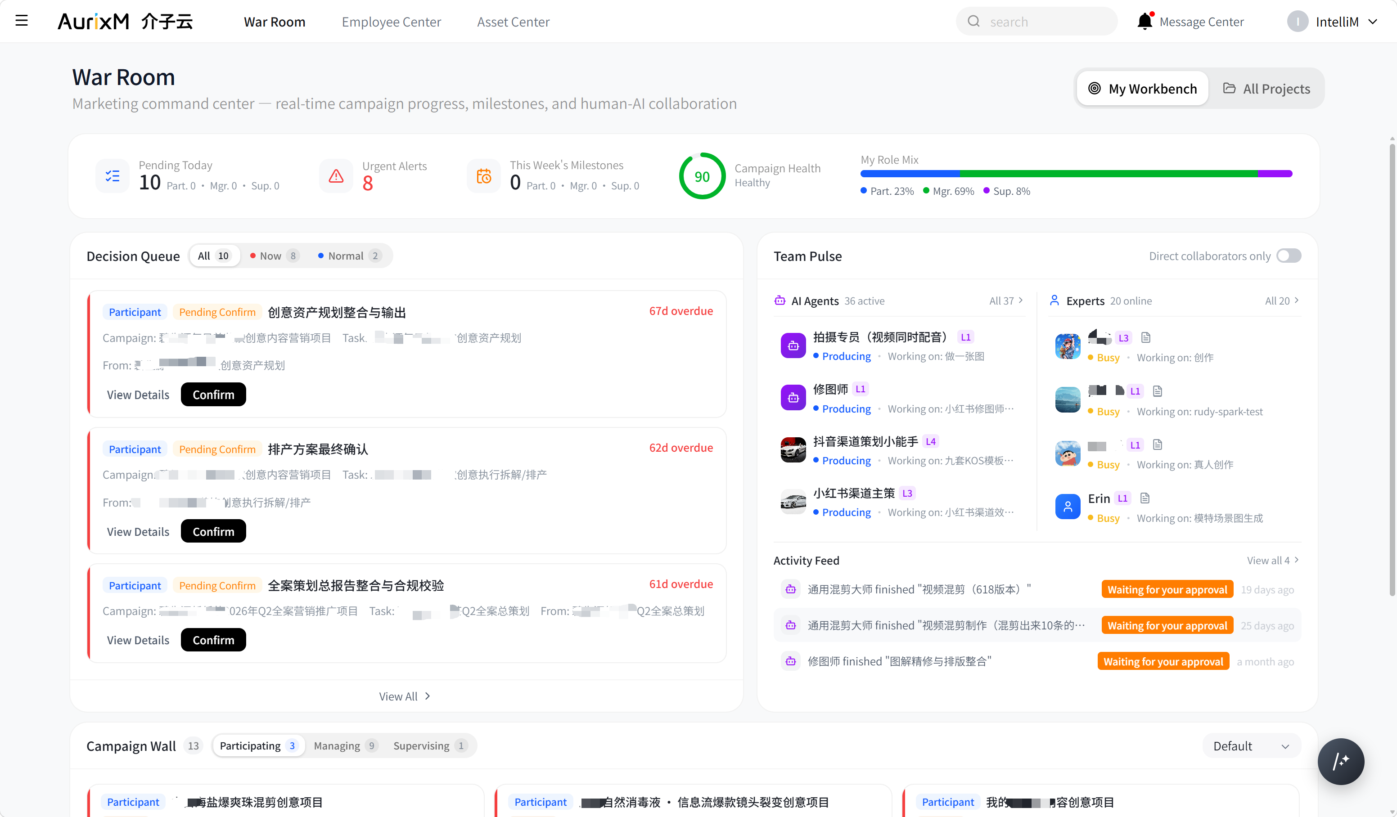Open the Message Center
This screenshot has height=817, width=1397.
click(x=1202, y=22)
